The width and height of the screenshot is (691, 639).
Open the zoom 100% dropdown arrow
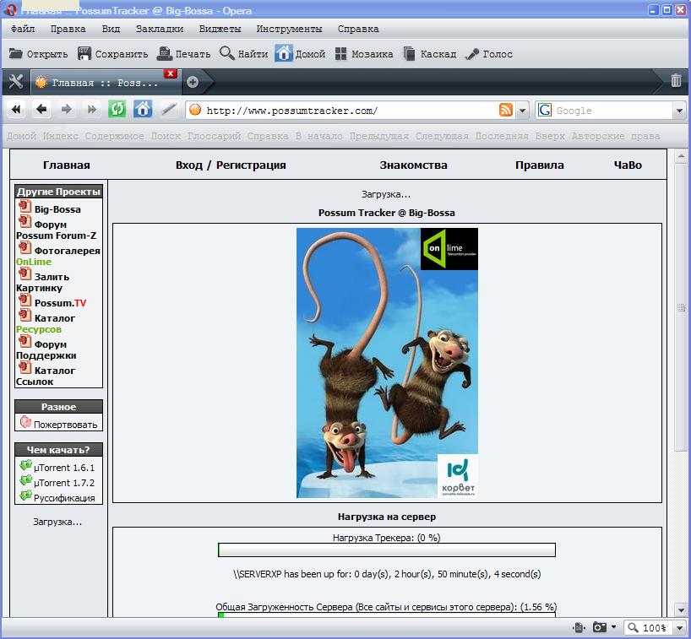pyautogui.click(x=679, y=627)
